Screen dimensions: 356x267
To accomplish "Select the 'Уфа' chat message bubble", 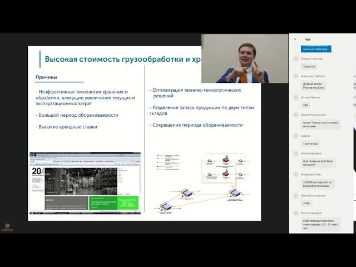I will [x=306, y=105].
